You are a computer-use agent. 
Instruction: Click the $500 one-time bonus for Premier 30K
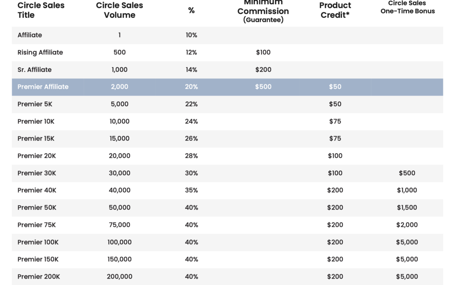click(x=407, y=173)
